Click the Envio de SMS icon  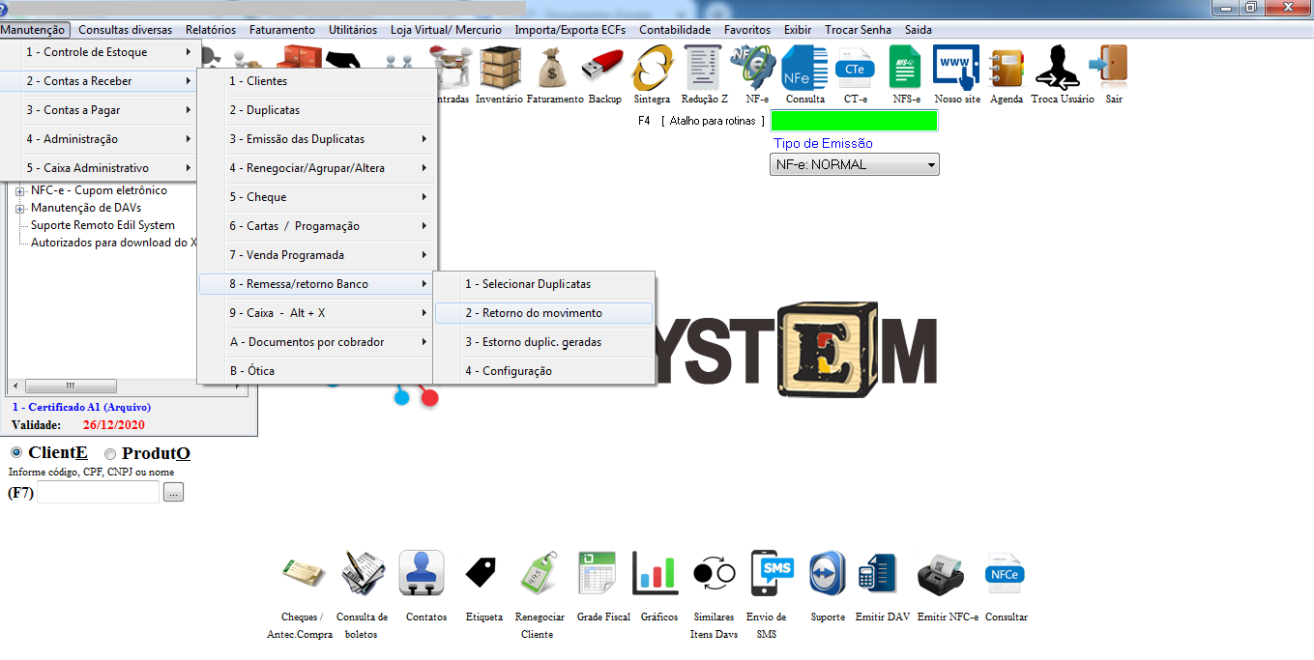772,574
